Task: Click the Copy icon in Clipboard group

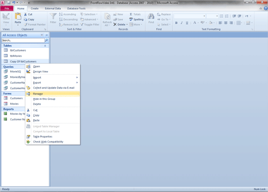Action: (25, 20)
